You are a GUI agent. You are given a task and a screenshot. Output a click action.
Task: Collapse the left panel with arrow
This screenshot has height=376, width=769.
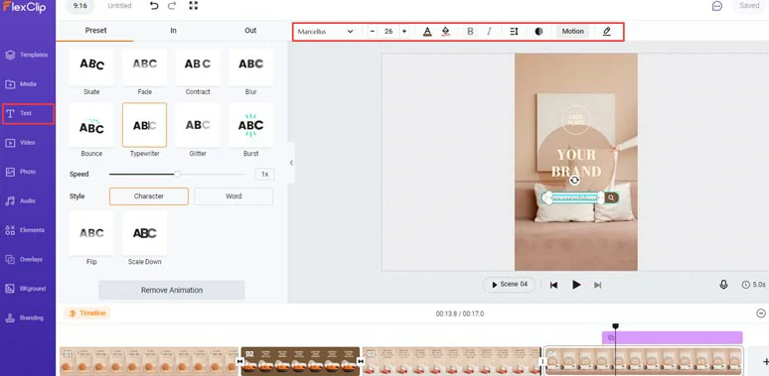click(x=291, y=163)
